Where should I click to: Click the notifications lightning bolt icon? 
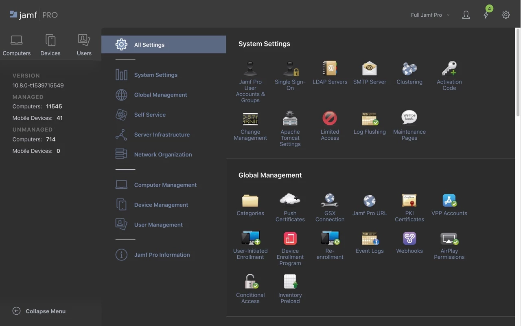pos(486,15)
